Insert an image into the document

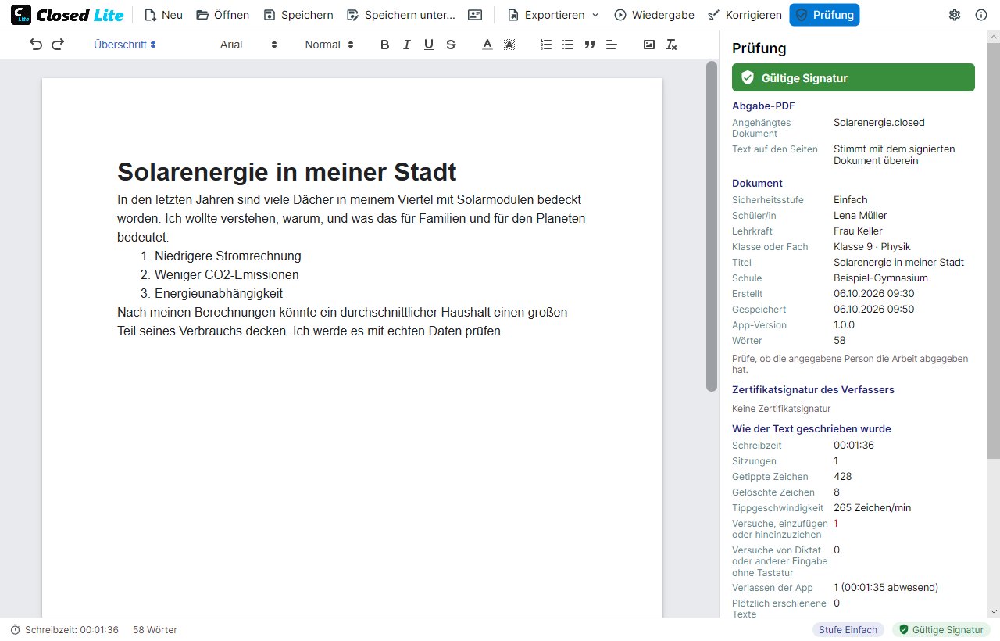(649, 45)
